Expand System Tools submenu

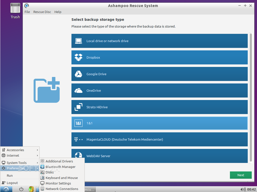click(20, 163)
